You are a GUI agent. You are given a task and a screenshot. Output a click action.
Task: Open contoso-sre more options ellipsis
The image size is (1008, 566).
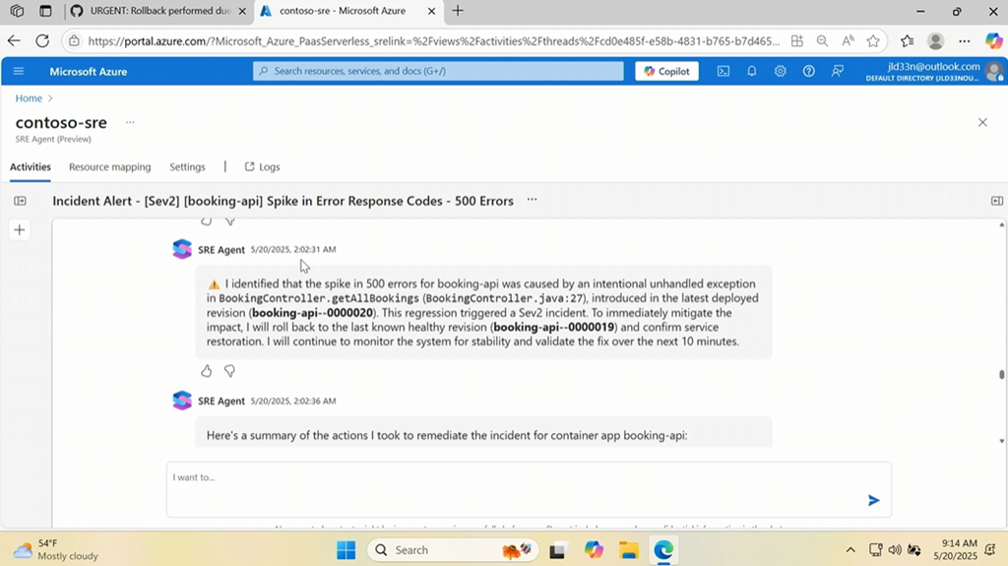click(130, 122)
